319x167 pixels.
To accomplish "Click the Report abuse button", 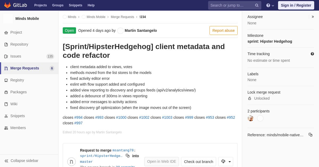I will tap(224, 30).
